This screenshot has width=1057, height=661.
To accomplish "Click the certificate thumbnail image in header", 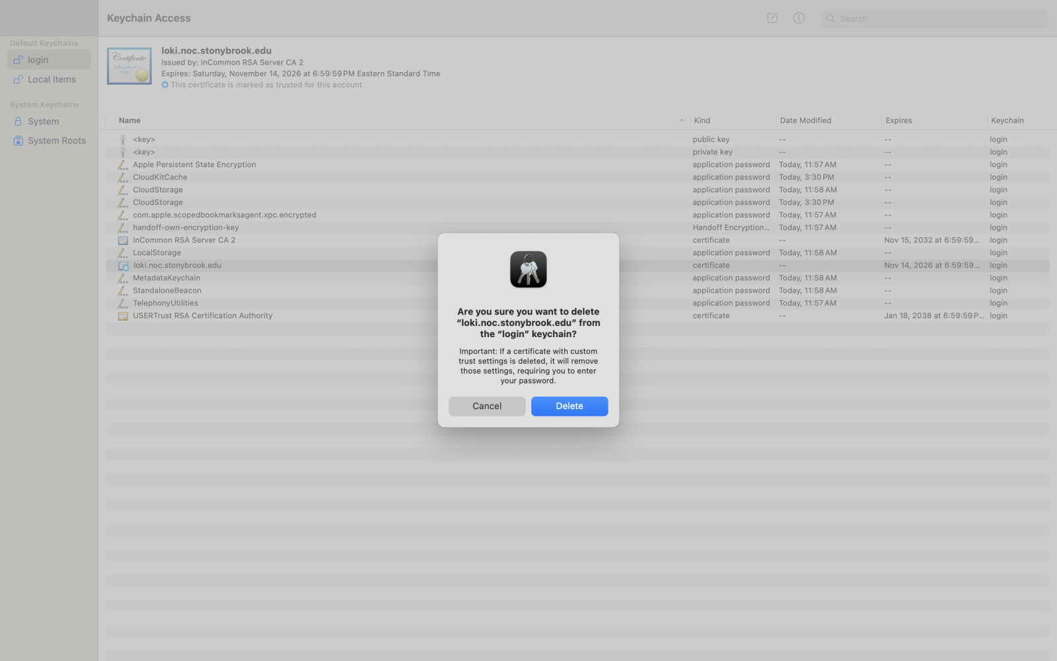I will (x=129, y=66).
